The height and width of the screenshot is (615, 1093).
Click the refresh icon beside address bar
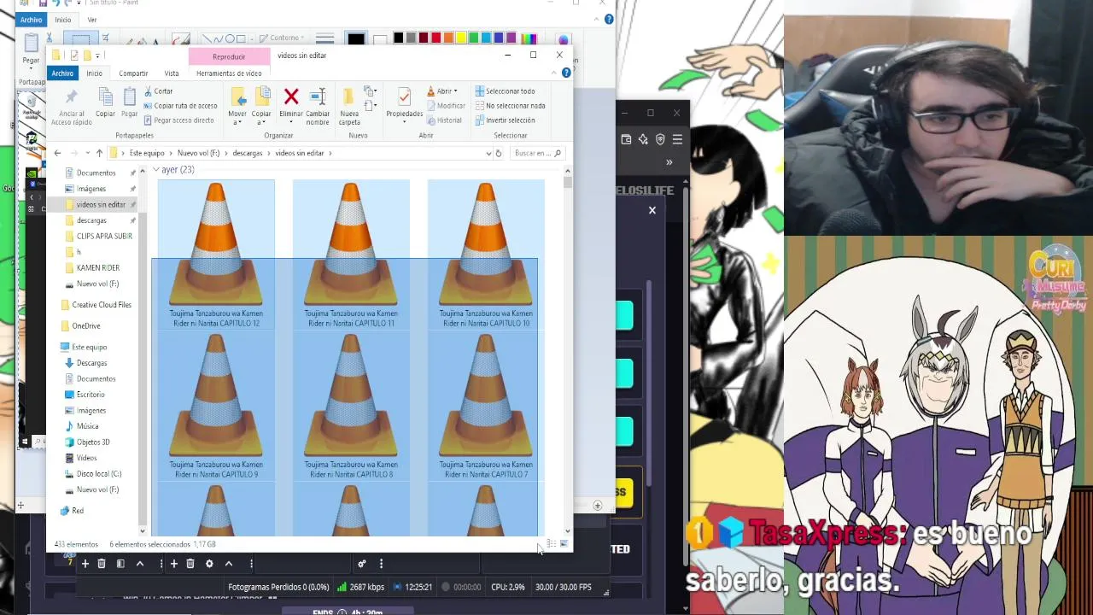click(499, 153)
